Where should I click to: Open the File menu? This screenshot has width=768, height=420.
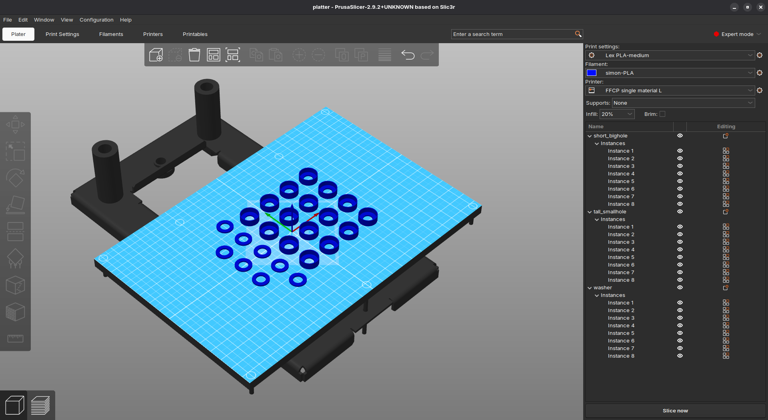click(x=8, y=20)
